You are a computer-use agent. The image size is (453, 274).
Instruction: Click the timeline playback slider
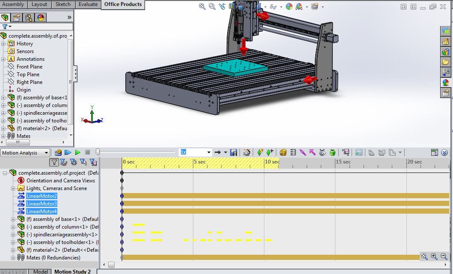coord(98,152)
